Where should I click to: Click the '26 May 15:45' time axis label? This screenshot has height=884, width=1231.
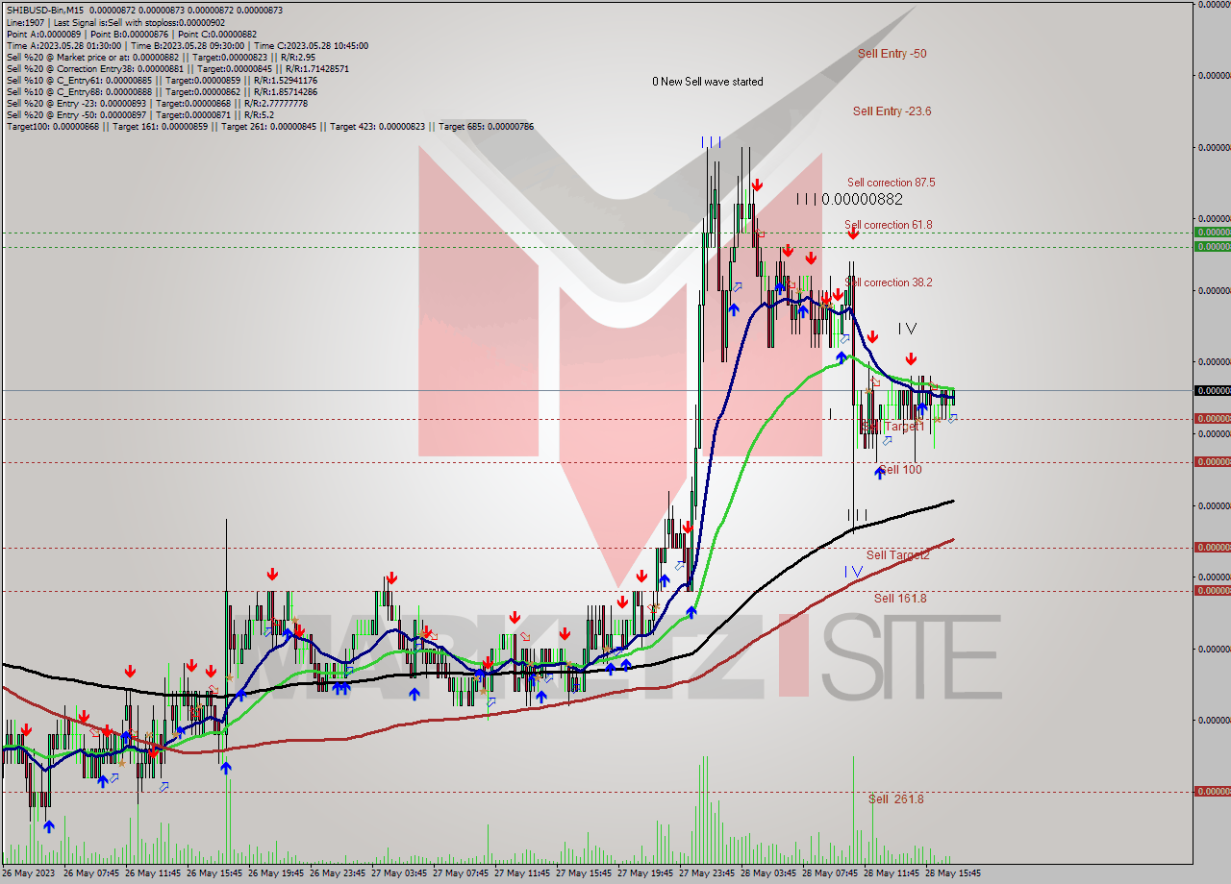[214, 873]
